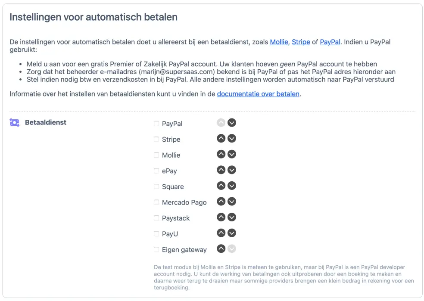Open the Stripe website link
Image resolution: width=424 pixels, height=301 pixels.
300,42
